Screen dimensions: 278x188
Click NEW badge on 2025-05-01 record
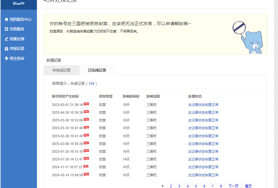pos(86,104)
